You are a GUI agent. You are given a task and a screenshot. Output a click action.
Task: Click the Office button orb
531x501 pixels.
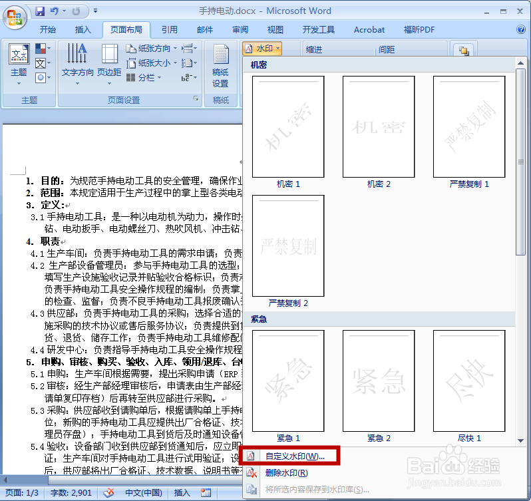[x=15, y=17]
